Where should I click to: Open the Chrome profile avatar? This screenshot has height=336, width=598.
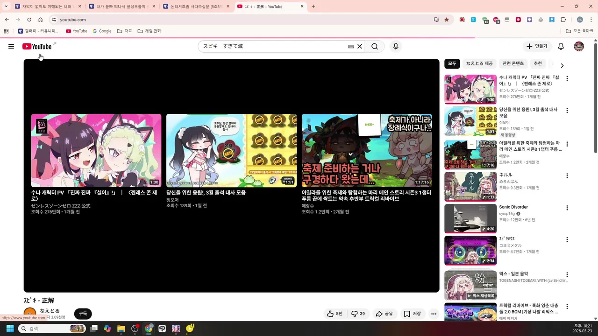(x=580, y=20)
